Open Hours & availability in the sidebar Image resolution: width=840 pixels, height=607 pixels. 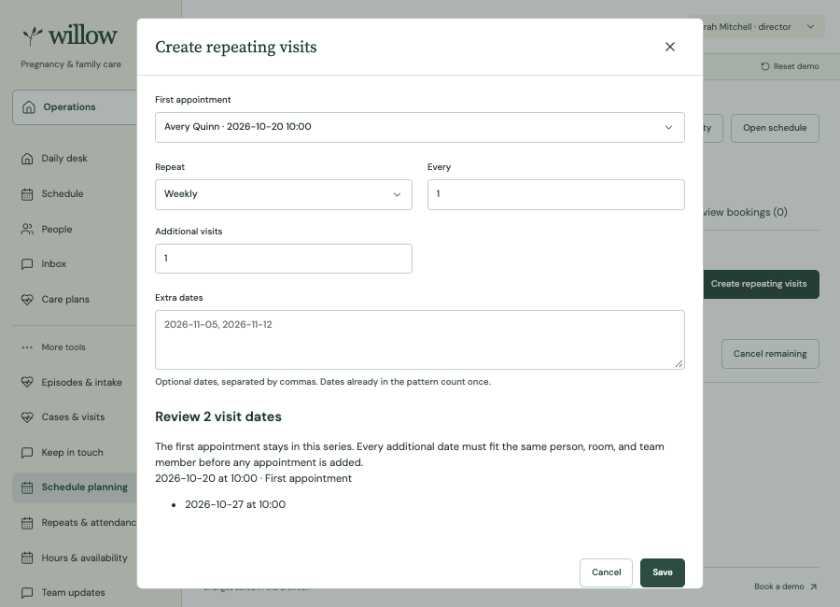click(x=75, y=558)
